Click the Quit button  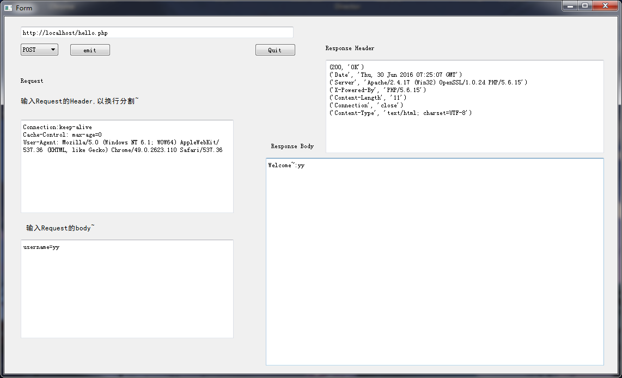click(275, 50)
